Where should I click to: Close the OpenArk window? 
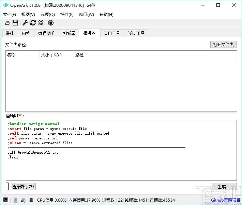tap(234, 5)
